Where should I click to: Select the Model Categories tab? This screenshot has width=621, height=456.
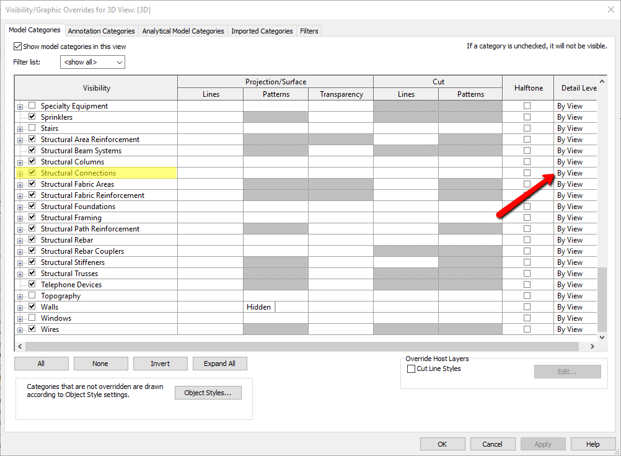(35, 30)
